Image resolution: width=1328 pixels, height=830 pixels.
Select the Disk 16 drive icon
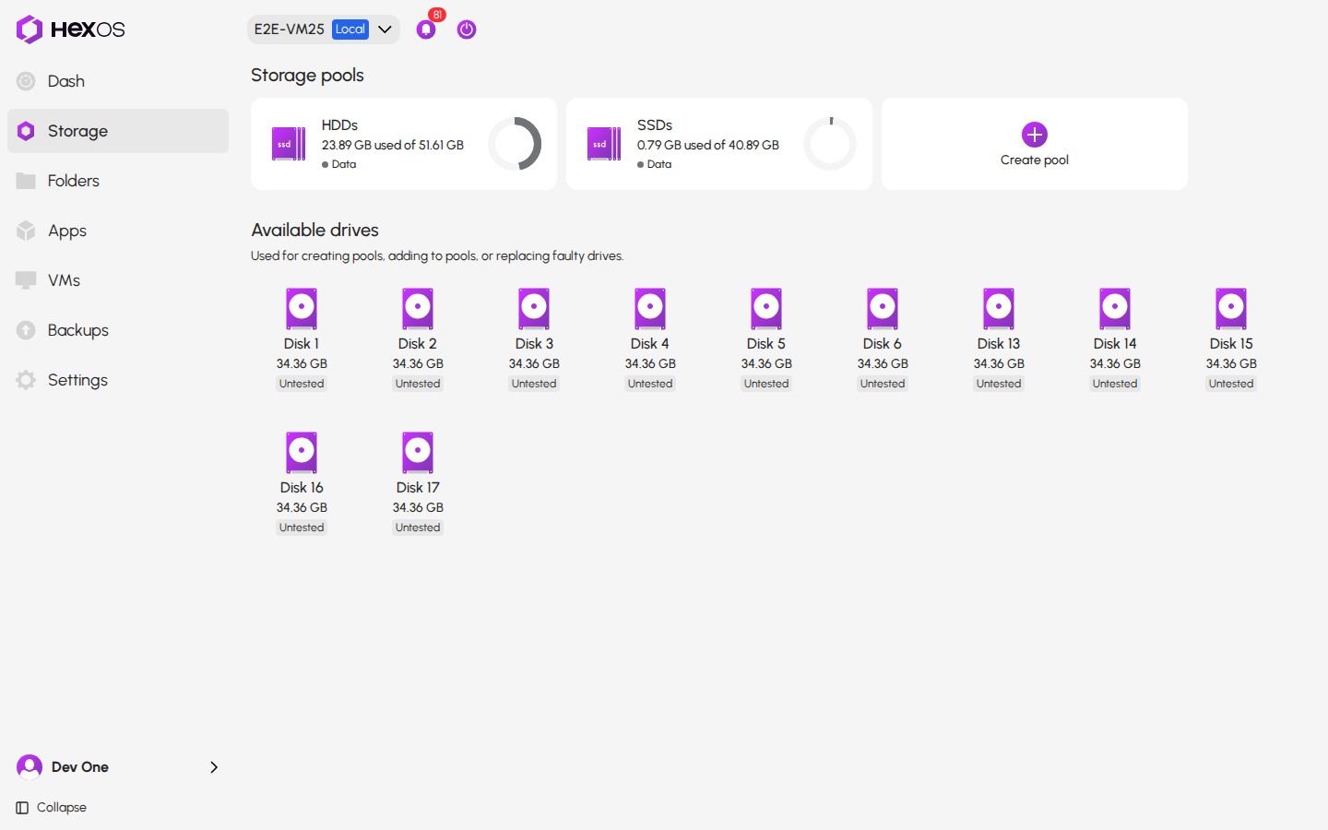click(302, 453)
